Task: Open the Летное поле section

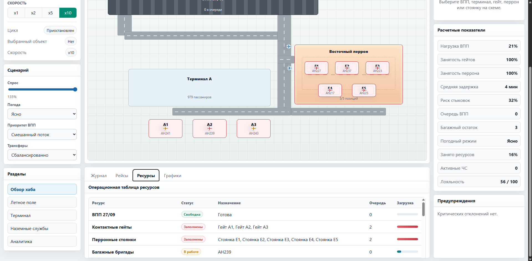Action: [42, 202]
